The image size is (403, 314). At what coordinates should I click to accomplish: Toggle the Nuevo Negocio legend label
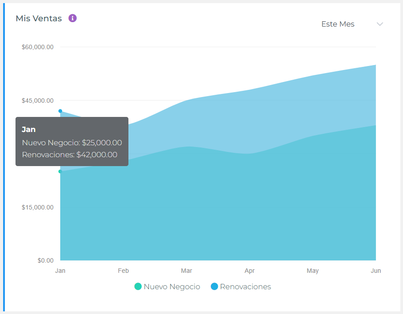(172, 287)
